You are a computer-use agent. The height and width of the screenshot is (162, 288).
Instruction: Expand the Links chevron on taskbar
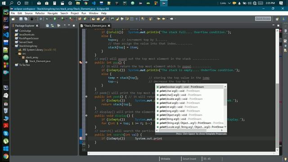click(229, 3)
